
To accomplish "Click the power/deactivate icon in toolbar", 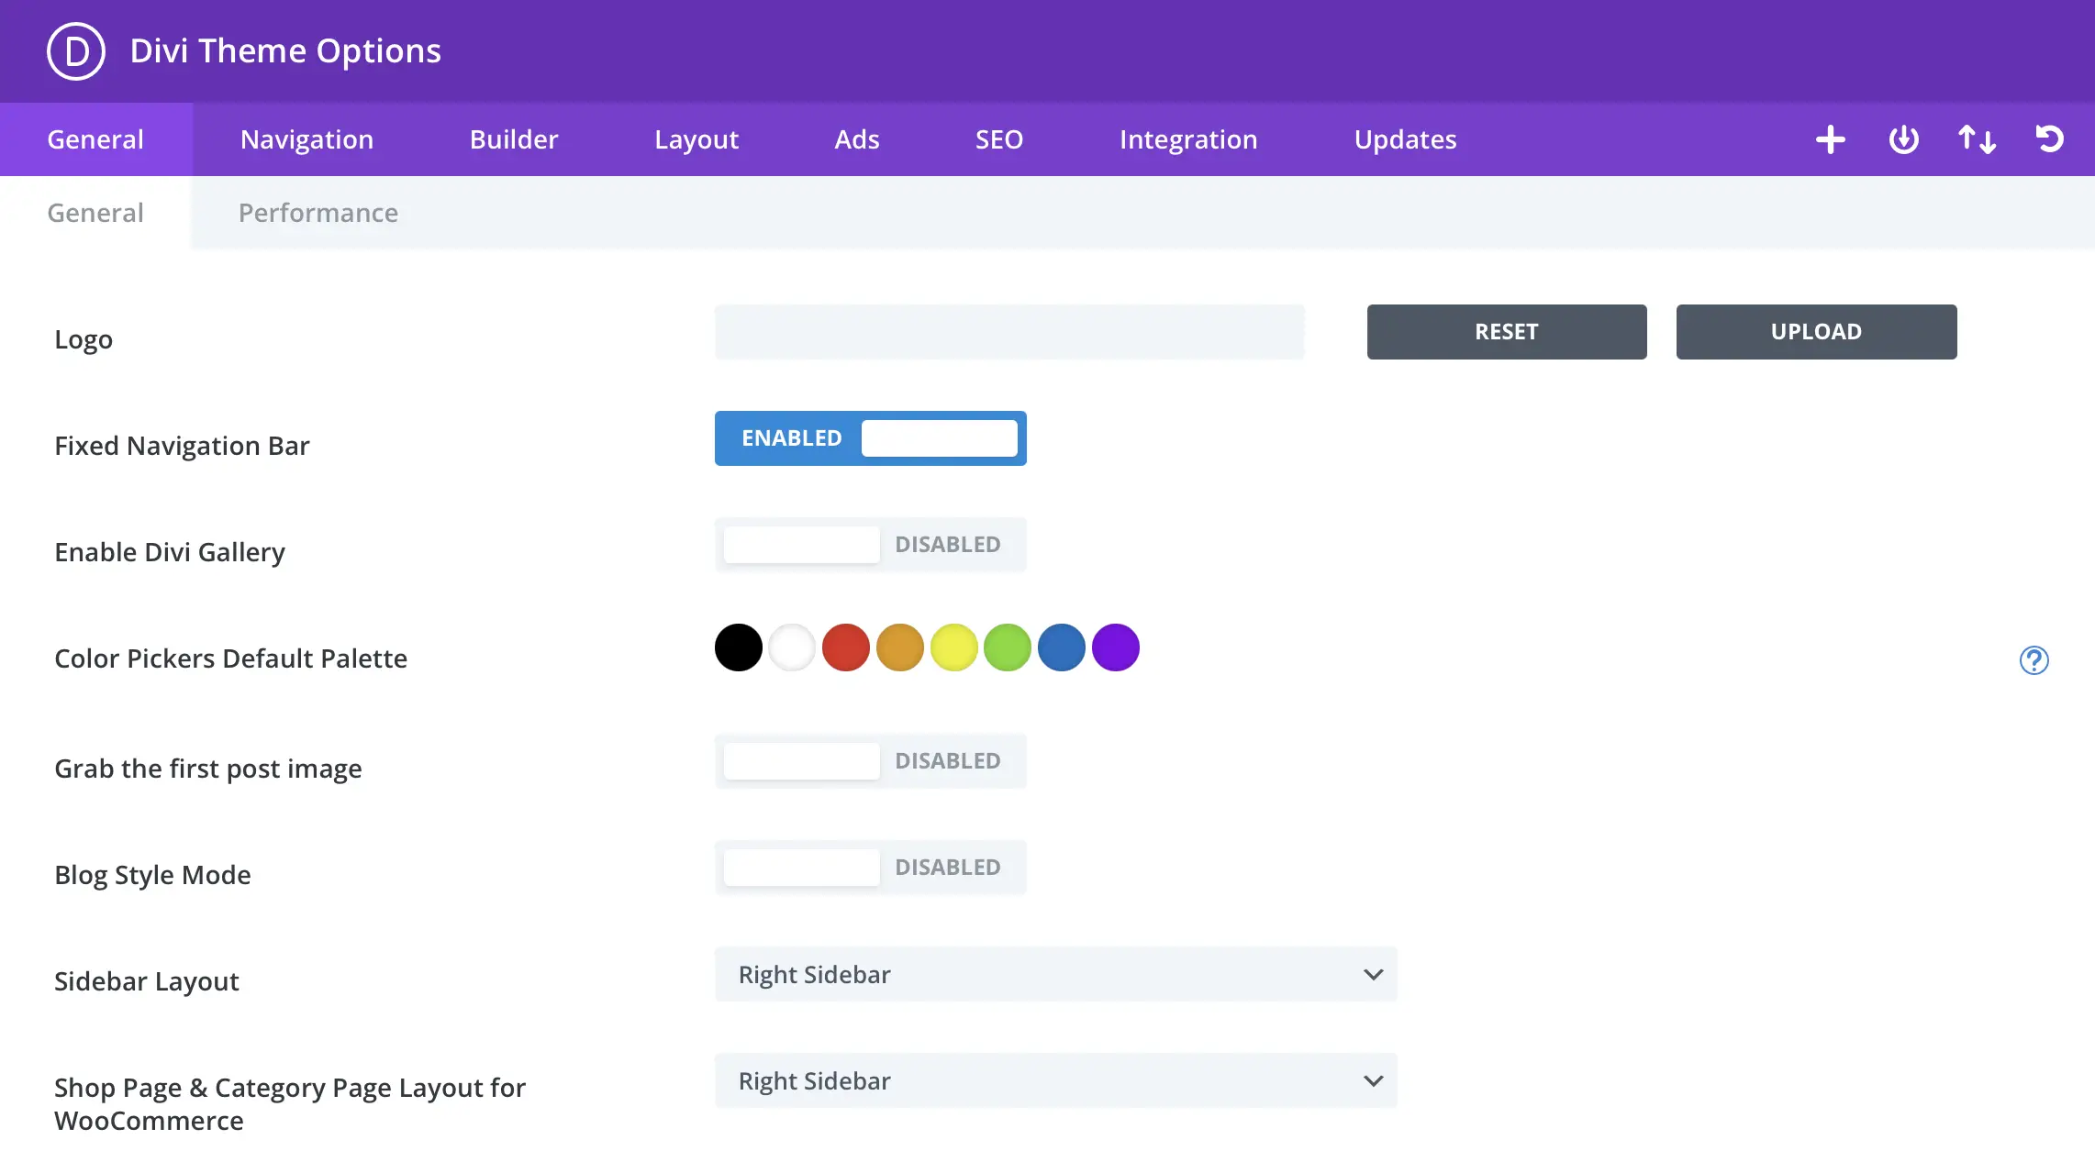I will coord(1903,138).
